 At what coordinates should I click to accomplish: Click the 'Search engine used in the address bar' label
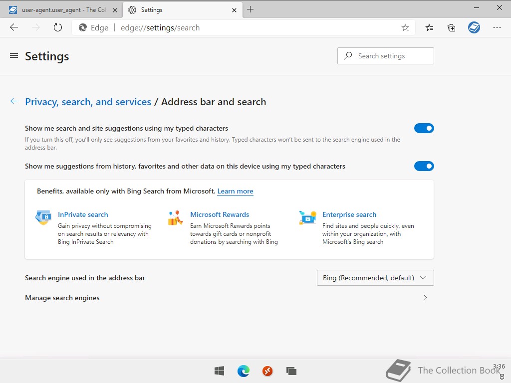(x=85, y=278)
